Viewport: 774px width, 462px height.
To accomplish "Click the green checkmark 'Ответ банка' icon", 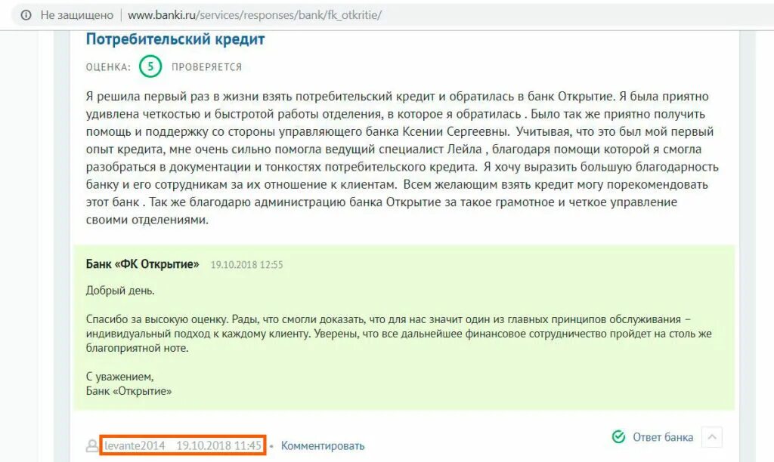I will pos(618,437).
